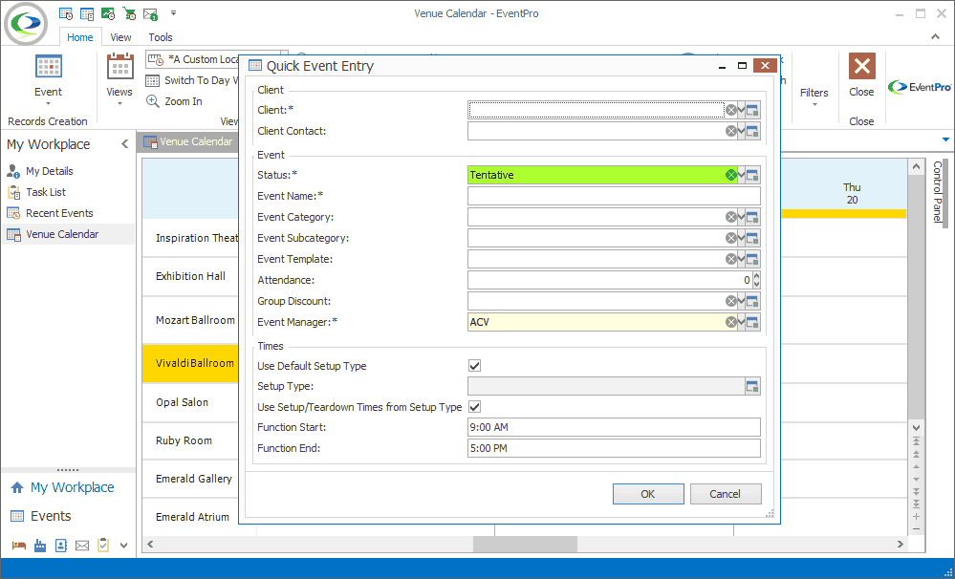Open the Event Category dropdown arrow
The height and width of the screenshot is (579, 955).
click(x=741, y=217)
